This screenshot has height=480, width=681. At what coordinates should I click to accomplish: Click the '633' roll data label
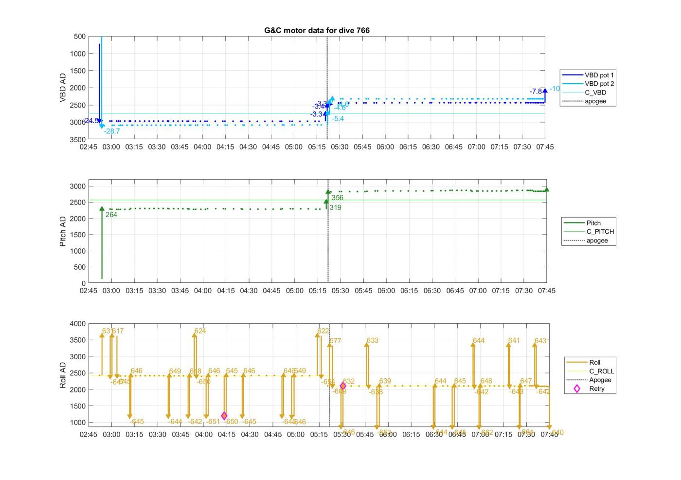click(372, 341)
